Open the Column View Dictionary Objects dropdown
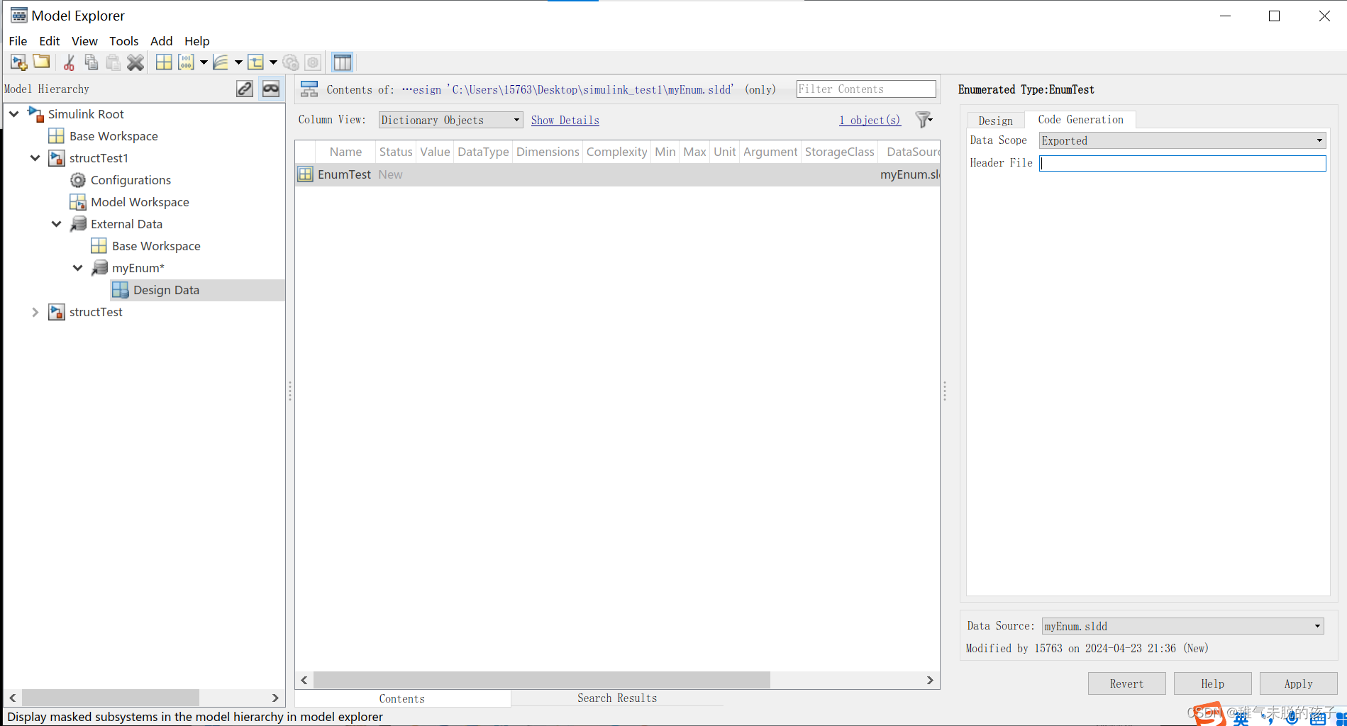 (x=450, y=120)
